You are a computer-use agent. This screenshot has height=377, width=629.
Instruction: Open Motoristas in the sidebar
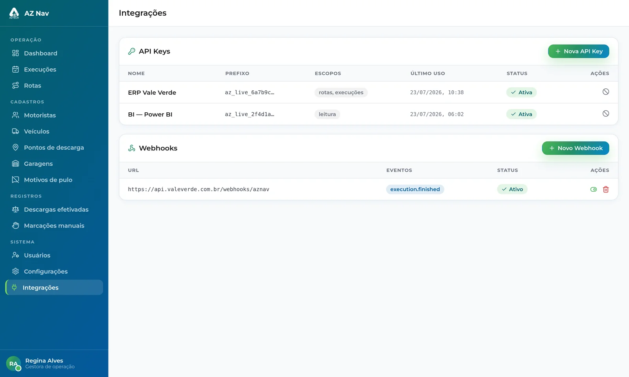click(54, 115)
